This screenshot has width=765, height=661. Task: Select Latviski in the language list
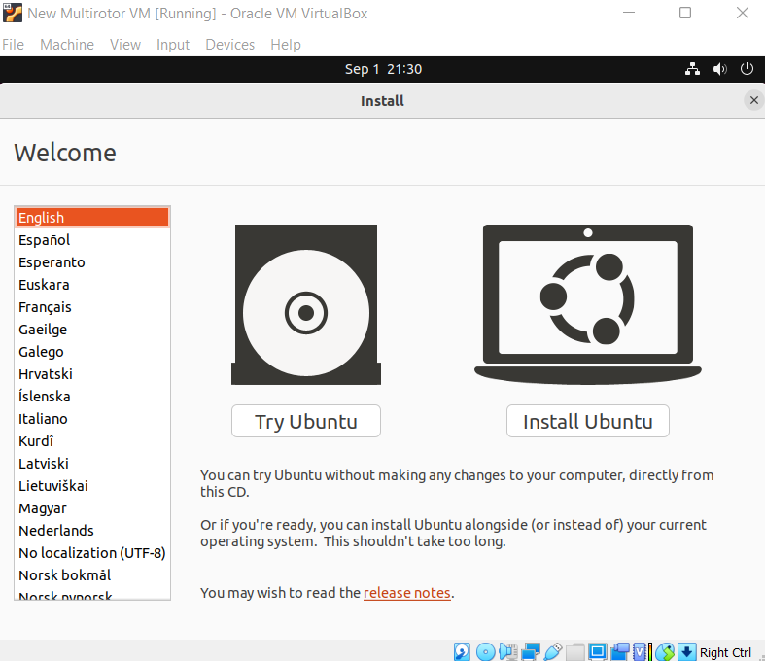click(92, 464)
